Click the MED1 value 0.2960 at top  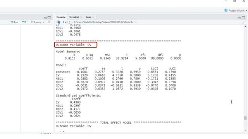[75, 28]
